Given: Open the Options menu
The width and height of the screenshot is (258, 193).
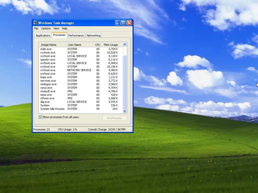Looking at the screenshot, I should pyautogui.click(x=46, y=28).
